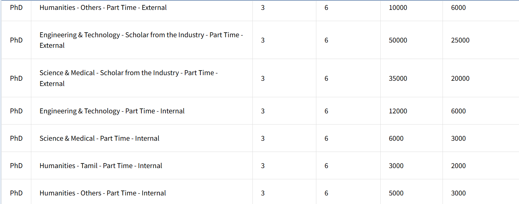Click the 10000 fee value
519x204 pixels.
pyautogui.click(x=398, y=8)
